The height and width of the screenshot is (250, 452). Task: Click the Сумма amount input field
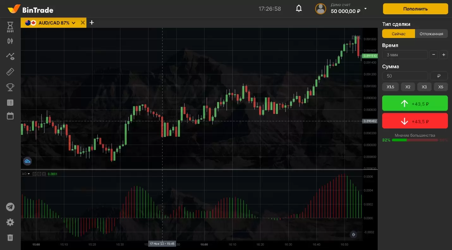[405, 76]
